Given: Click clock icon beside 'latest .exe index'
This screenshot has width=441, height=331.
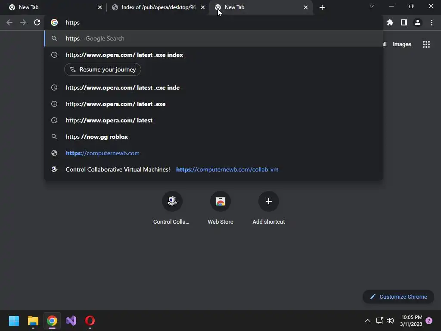Looking at the screenshot, I should 54,55.
